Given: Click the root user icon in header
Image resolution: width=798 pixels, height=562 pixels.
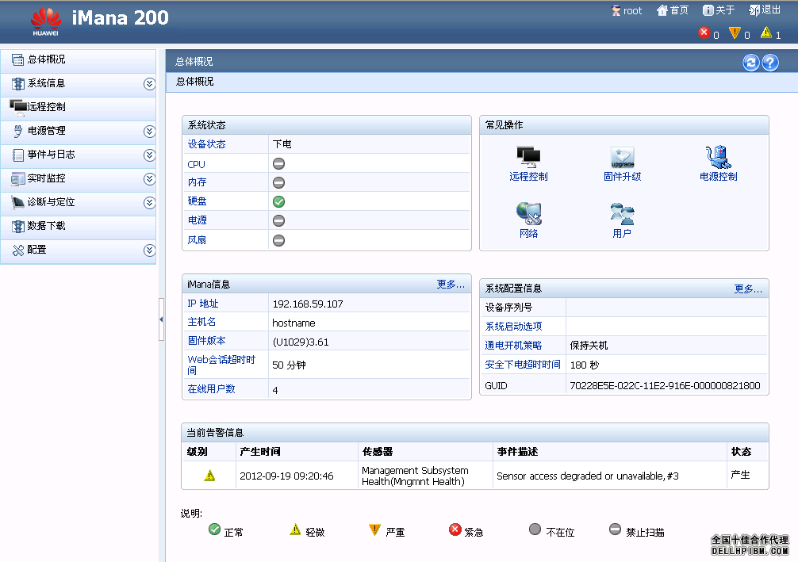Looking at the screenshot, I should [616, 10].
